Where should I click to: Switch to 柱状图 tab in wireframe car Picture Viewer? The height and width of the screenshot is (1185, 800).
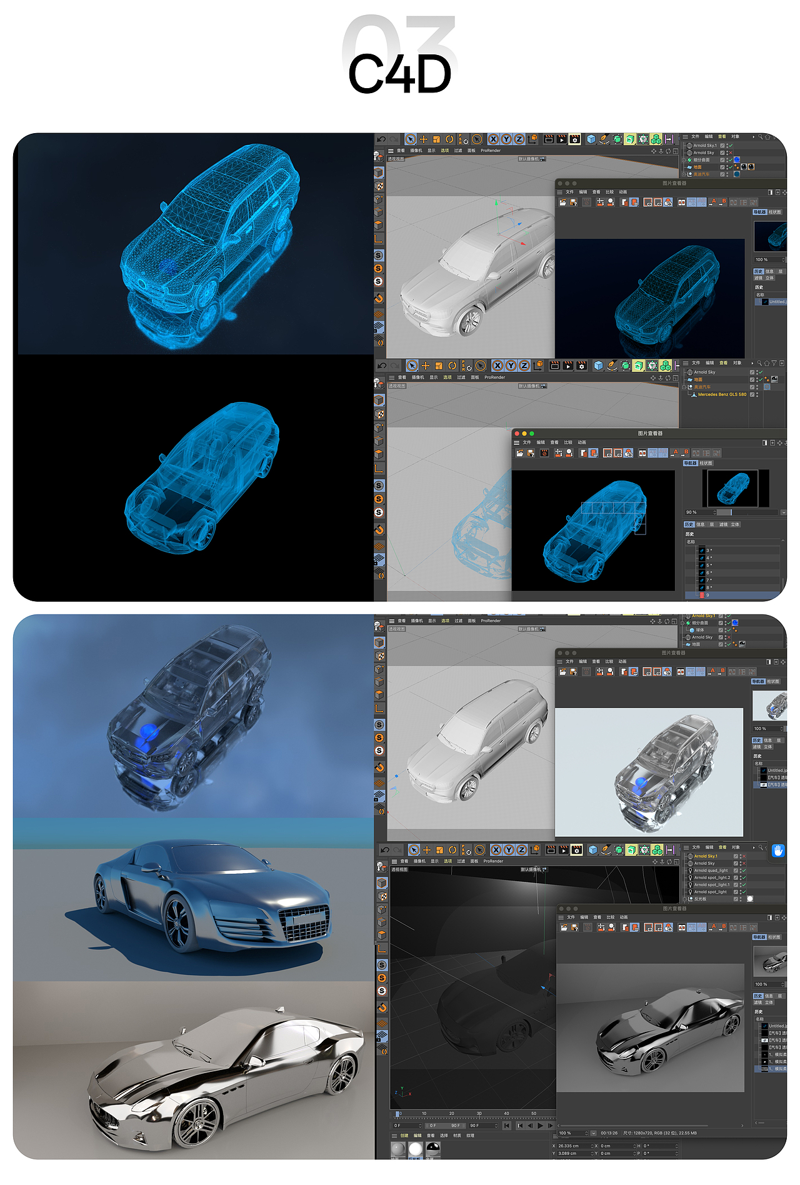pyautogui.click(x=775, y=212)
